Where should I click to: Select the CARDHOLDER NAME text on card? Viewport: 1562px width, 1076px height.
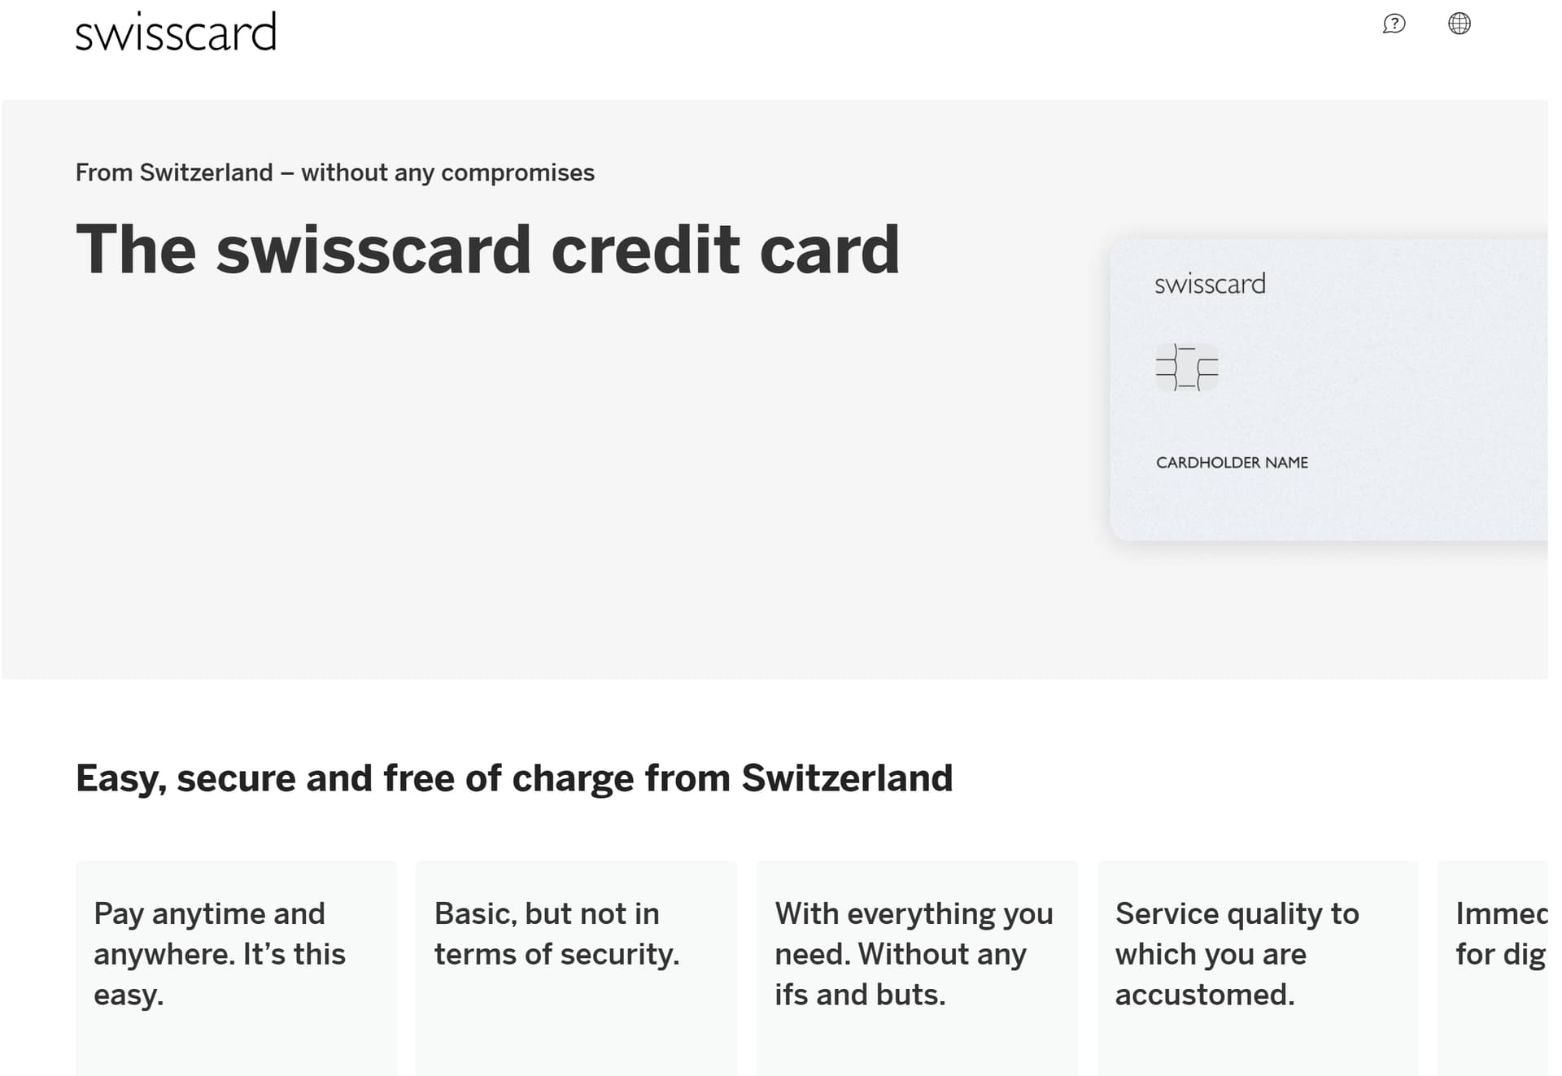point(1232,462)
